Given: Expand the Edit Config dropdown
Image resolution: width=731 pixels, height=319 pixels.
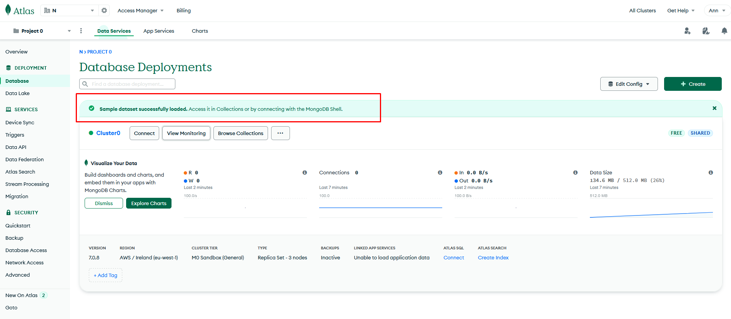Looking at the screenshot, I should tap(629, 84).
